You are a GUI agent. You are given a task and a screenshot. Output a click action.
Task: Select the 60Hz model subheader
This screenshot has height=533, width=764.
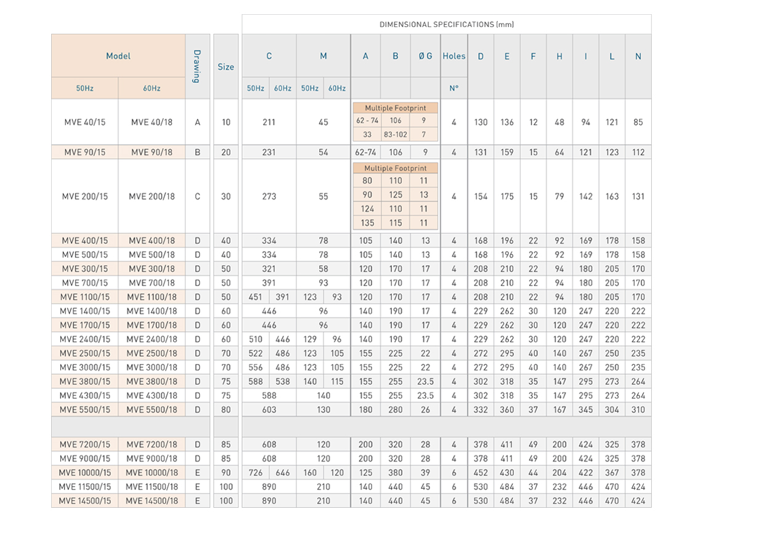pyautogui.click(x=152, y=88)
